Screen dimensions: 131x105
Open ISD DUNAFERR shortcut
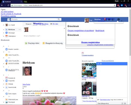pos(12,63)
